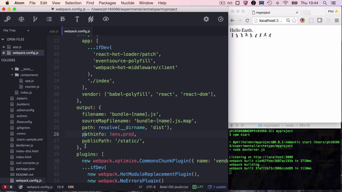This screenshot has height=192, width=342.
Task: Click the diagonal stripes icon in toolbar
Action: coord(91,19)
